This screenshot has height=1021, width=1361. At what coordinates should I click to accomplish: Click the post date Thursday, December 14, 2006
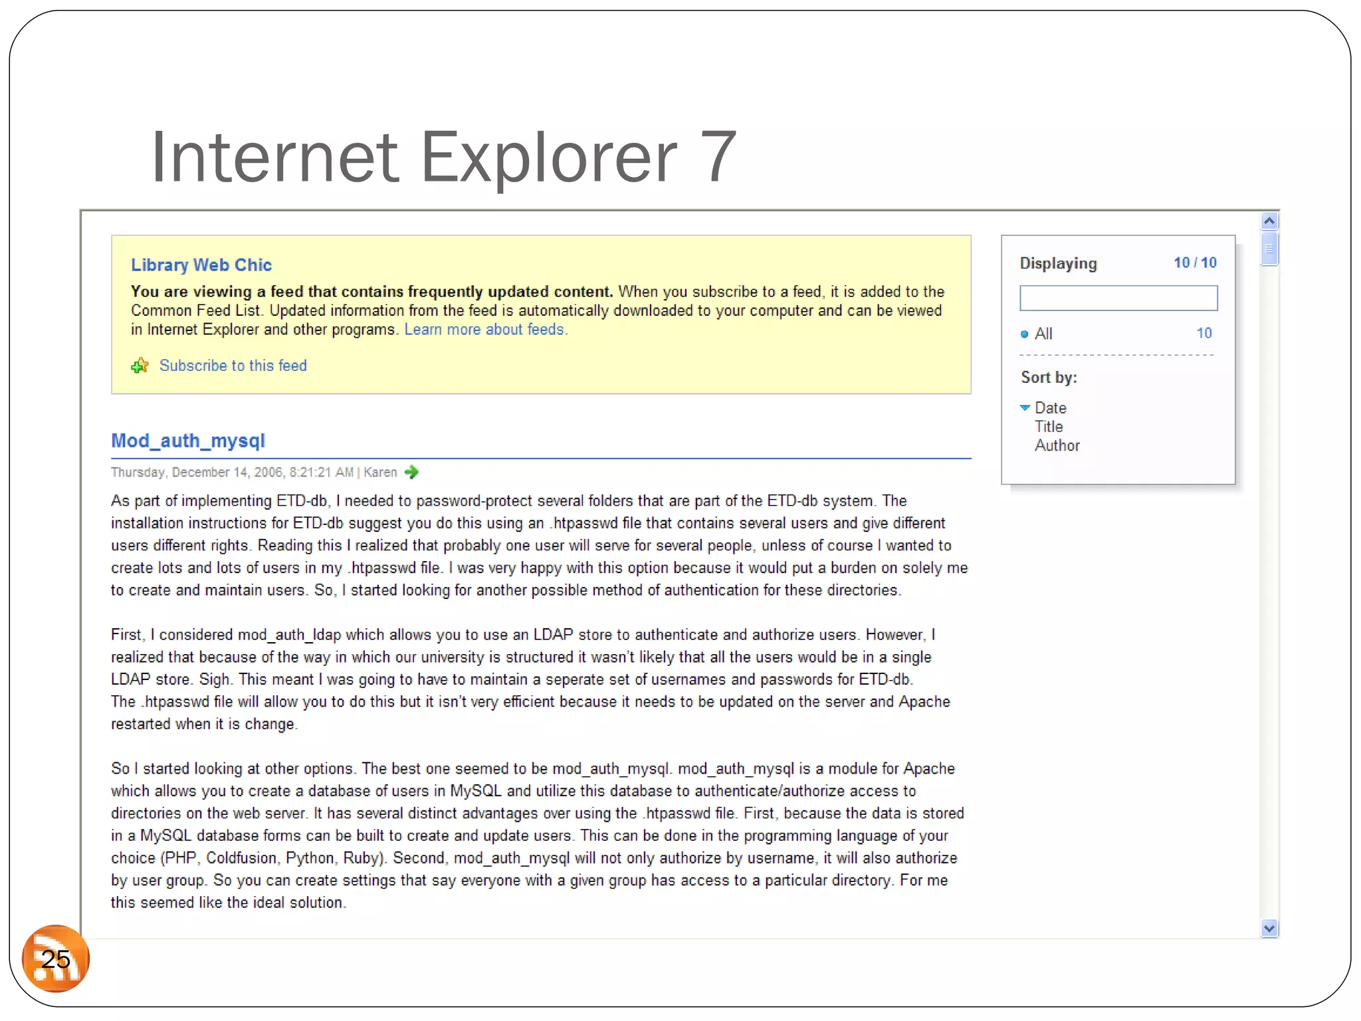click(197, 473)
